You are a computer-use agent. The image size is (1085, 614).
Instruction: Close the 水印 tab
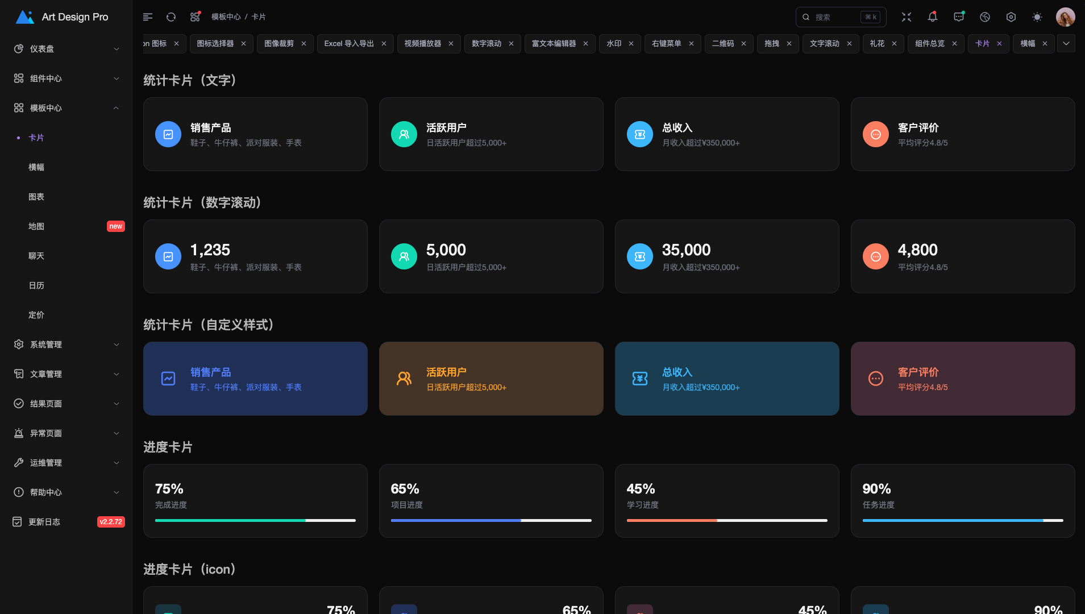coord(631,43)
